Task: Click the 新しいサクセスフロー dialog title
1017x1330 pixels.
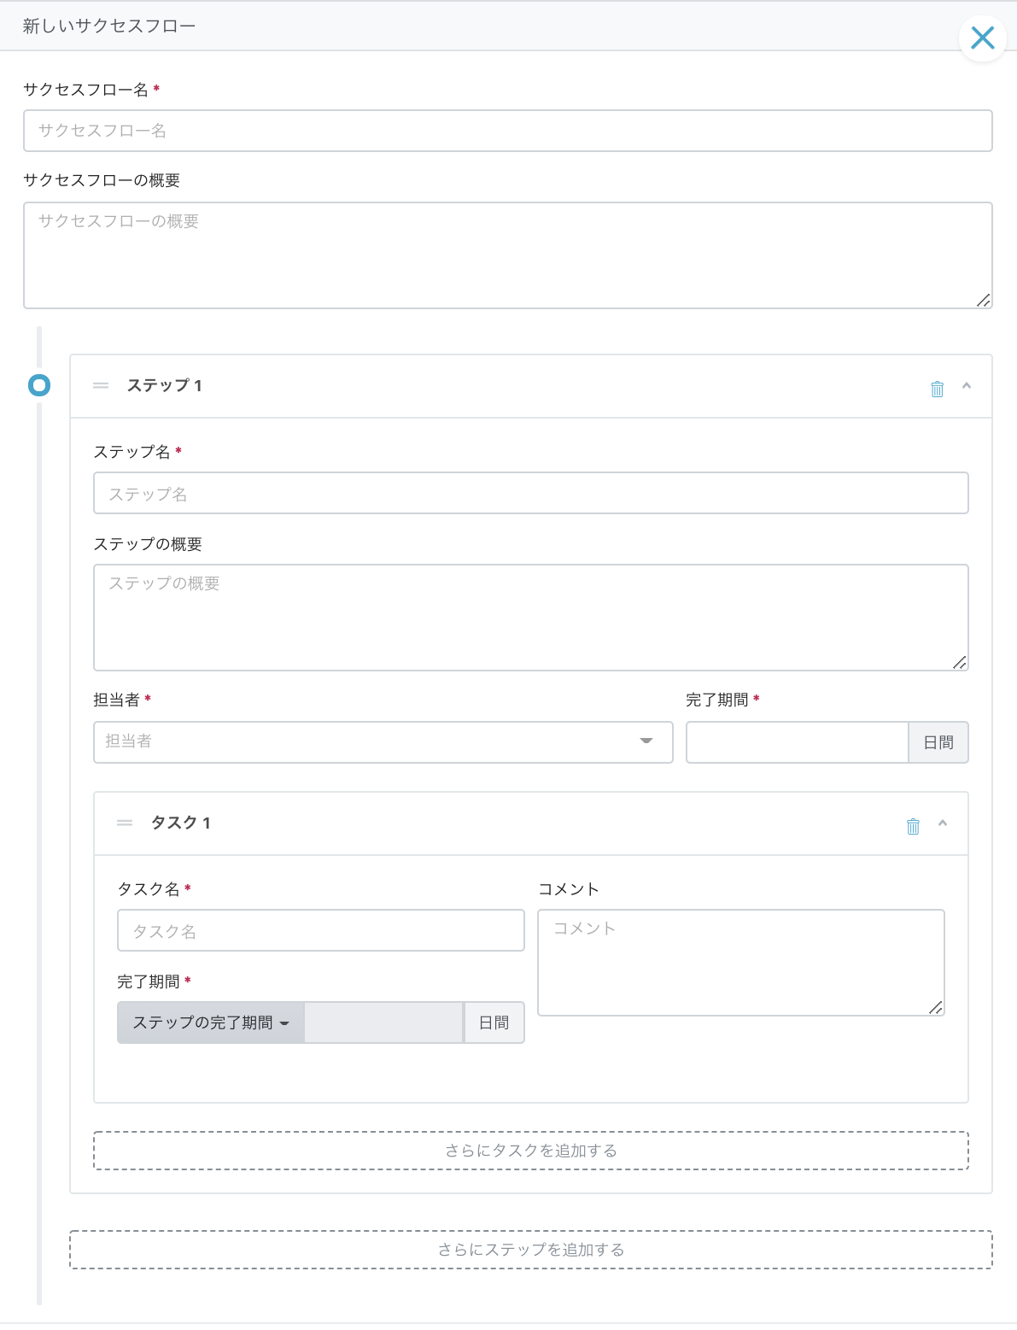Action: 109,26
